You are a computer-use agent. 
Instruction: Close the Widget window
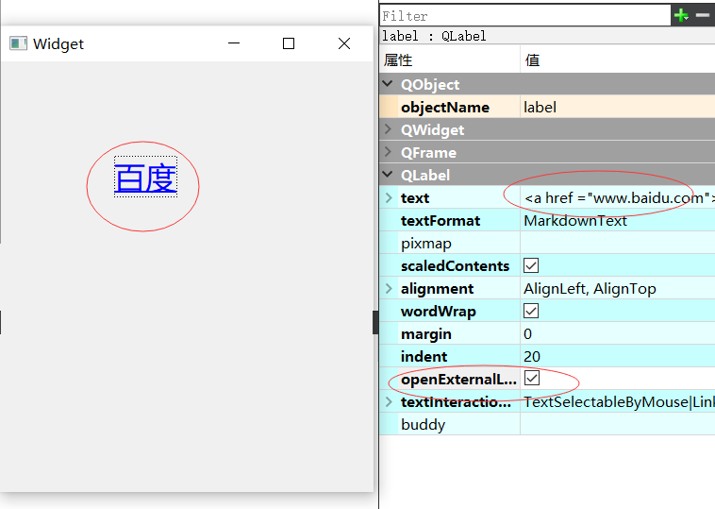tap(344, 43)
